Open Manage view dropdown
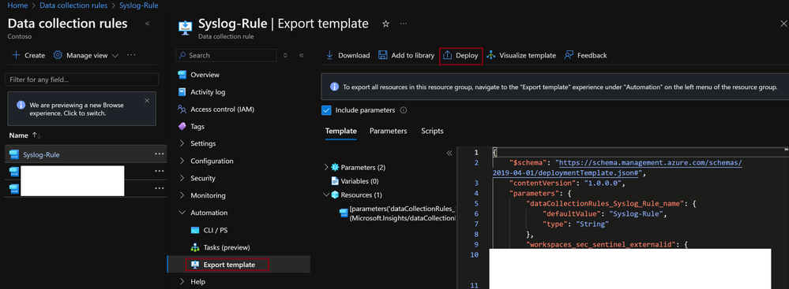The image size is (789, 289). pos(85,56)
